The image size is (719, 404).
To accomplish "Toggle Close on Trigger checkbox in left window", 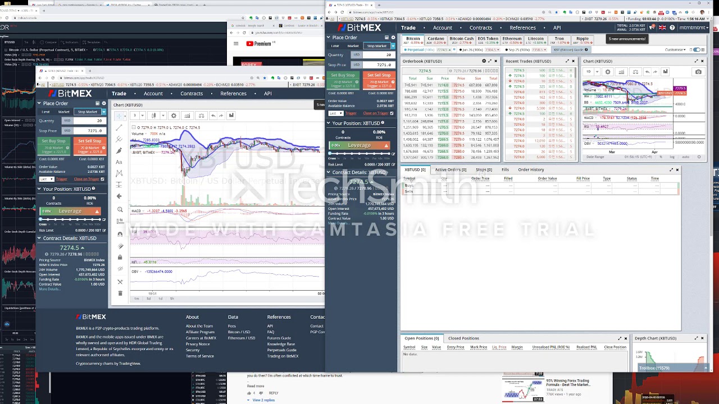I will pos(103,179).
